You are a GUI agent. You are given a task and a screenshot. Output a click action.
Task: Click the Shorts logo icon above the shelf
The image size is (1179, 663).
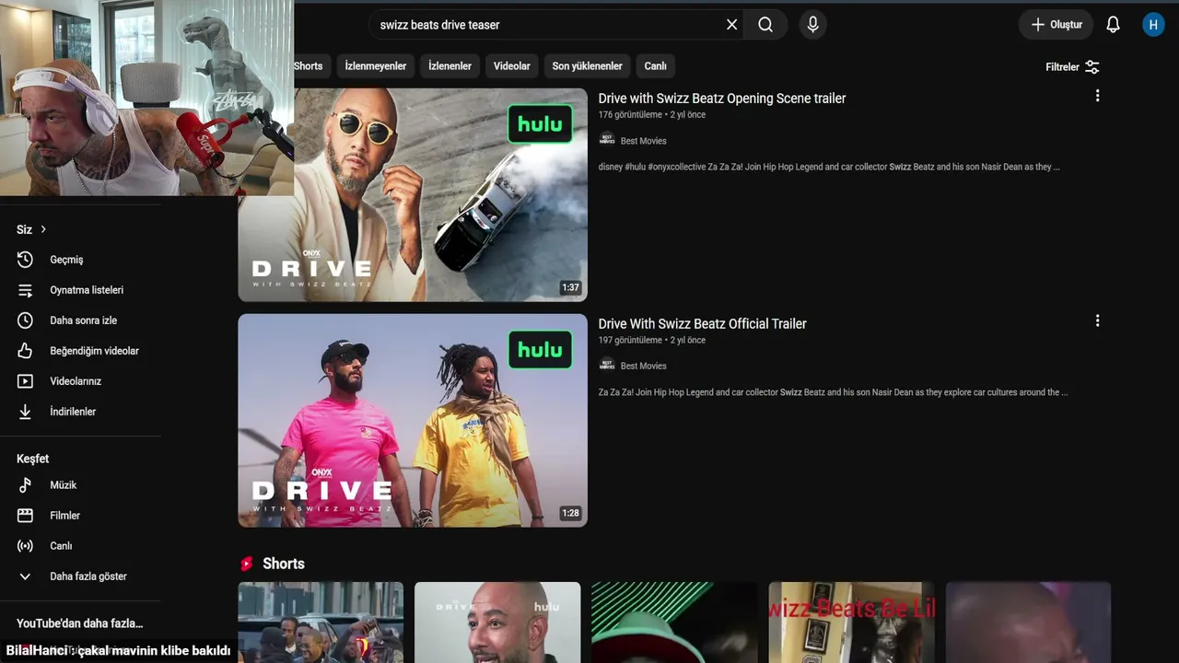click(x=246, y=564)
